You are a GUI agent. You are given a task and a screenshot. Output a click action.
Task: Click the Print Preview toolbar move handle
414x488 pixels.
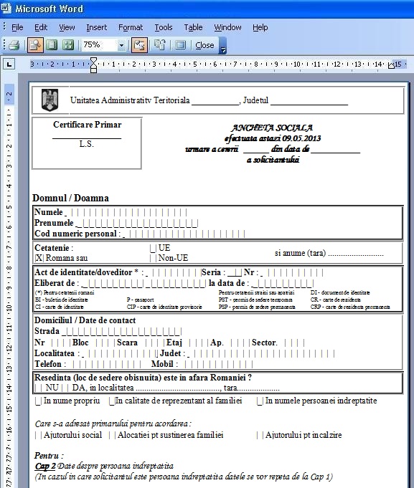point(4,45)
